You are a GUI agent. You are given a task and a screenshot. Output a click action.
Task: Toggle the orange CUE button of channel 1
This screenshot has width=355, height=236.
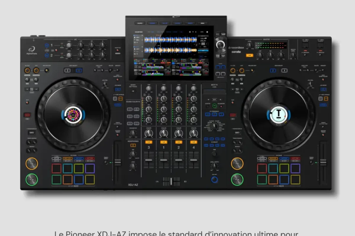coord(164,142)
